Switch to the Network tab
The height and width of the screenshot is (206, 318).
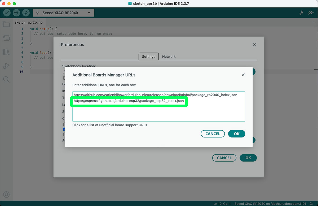coord(169,57)
